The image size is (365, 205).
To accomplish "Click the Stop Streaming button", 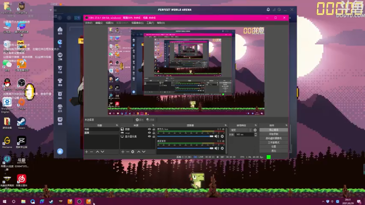I will (x=274, y=130).
